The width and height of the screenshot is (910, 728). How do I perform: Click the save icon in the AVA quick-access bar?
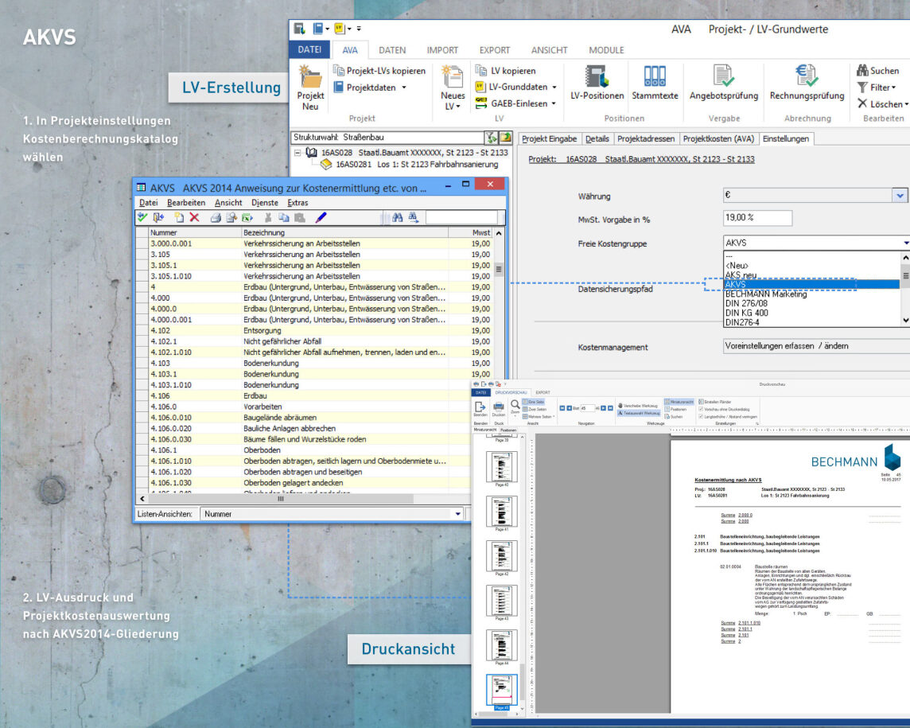pyautogui.click(x=299, y=29)
